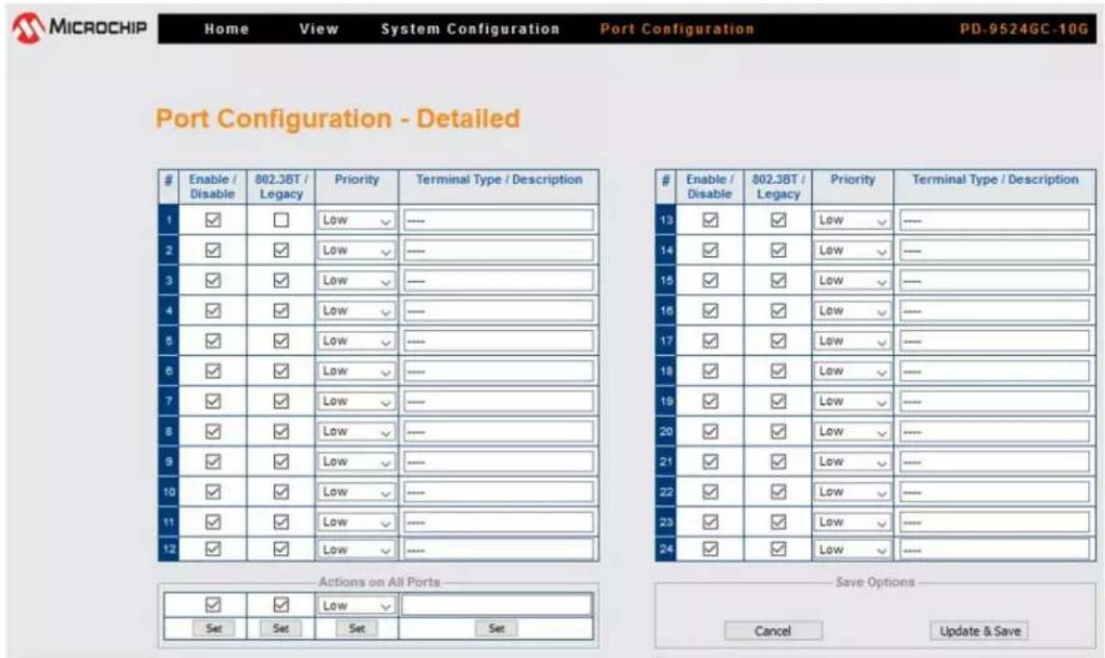Open System Configuration menu
The height and width of the screenshot is (658, 1105).
click(470, 29)
